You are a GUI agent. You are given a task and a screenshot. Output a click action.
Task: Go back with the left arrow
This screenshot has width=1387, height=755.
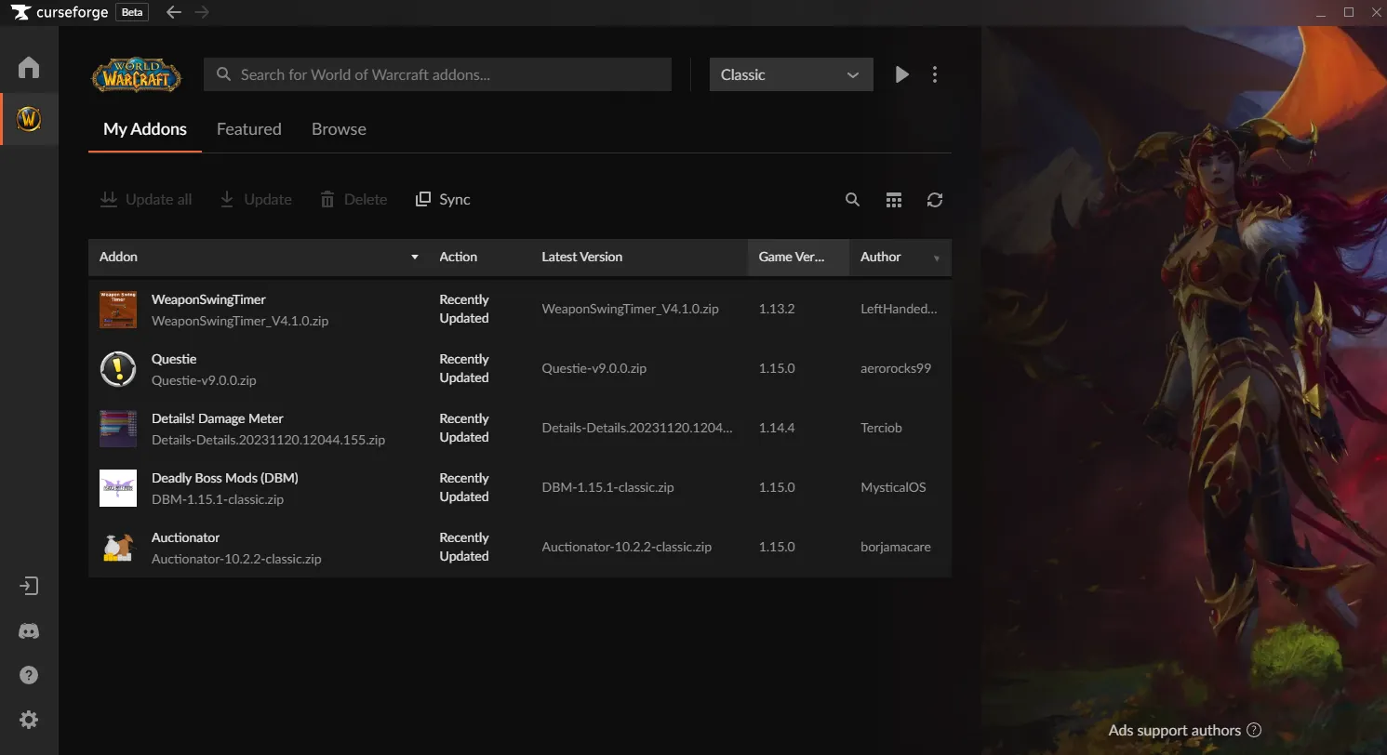pyautogui.click(x=173, y=12)
